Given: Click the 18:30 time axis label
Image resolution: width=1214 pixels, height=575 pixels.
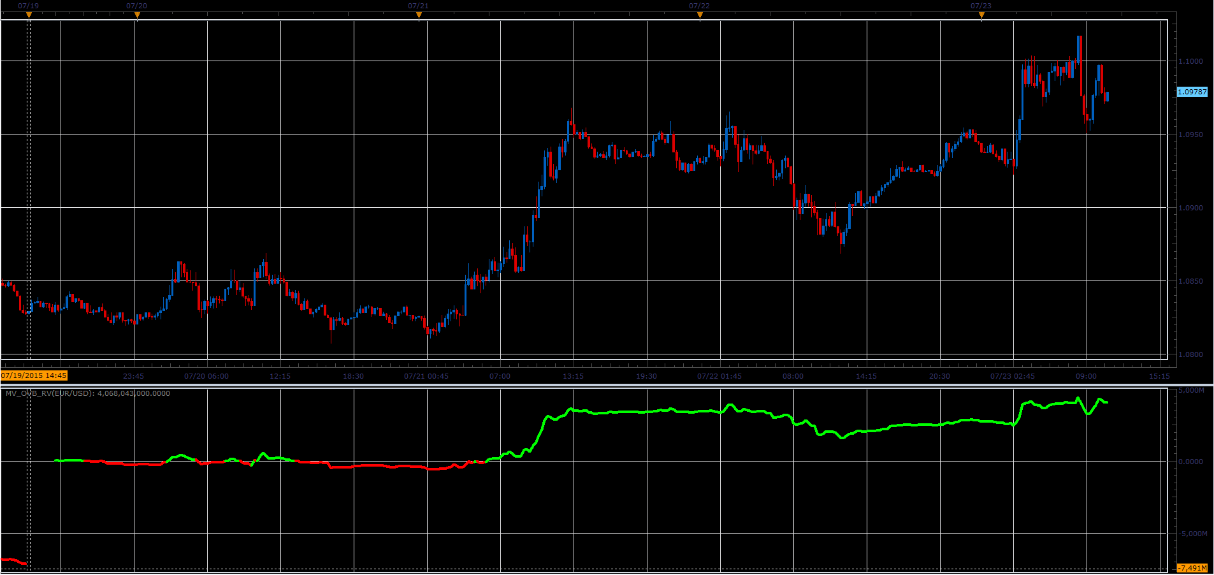Looking at the screenshot, I should [x=354, y=376].
